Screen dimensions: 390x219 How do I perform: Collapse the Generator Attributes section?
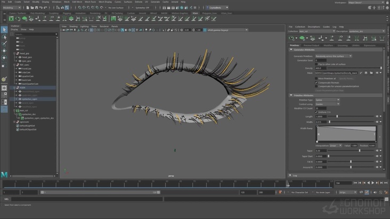[x=291, y=50]
